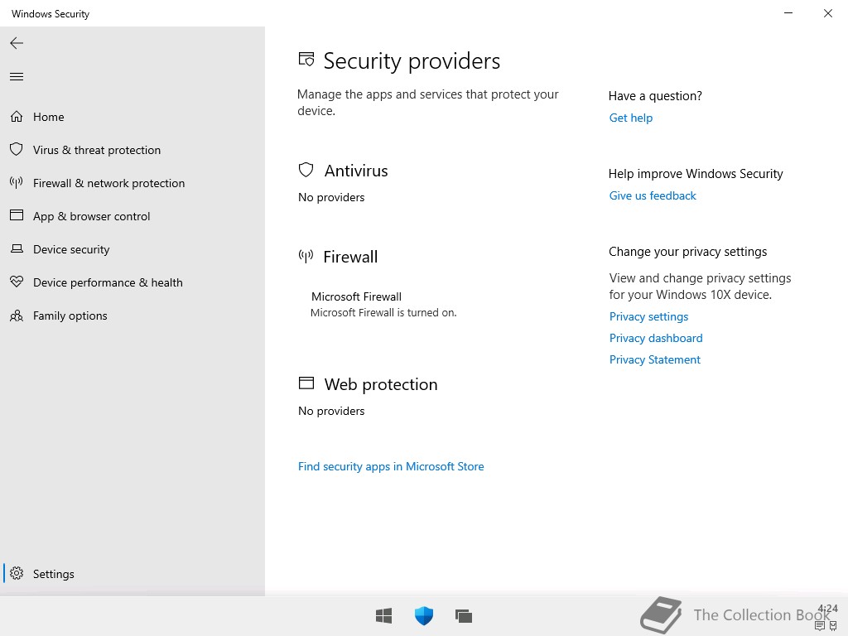Go to Home page
Viewport: 848px width, 636px height.
[x=132, y=117]
